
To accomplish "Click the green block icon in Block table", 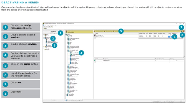I will pos(95,60).
